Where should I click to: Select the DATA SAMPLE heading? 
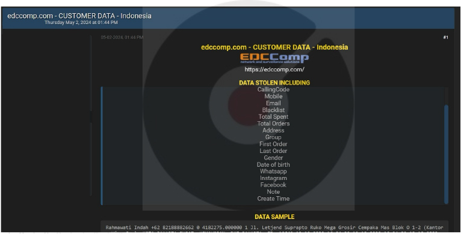point(274,217)
